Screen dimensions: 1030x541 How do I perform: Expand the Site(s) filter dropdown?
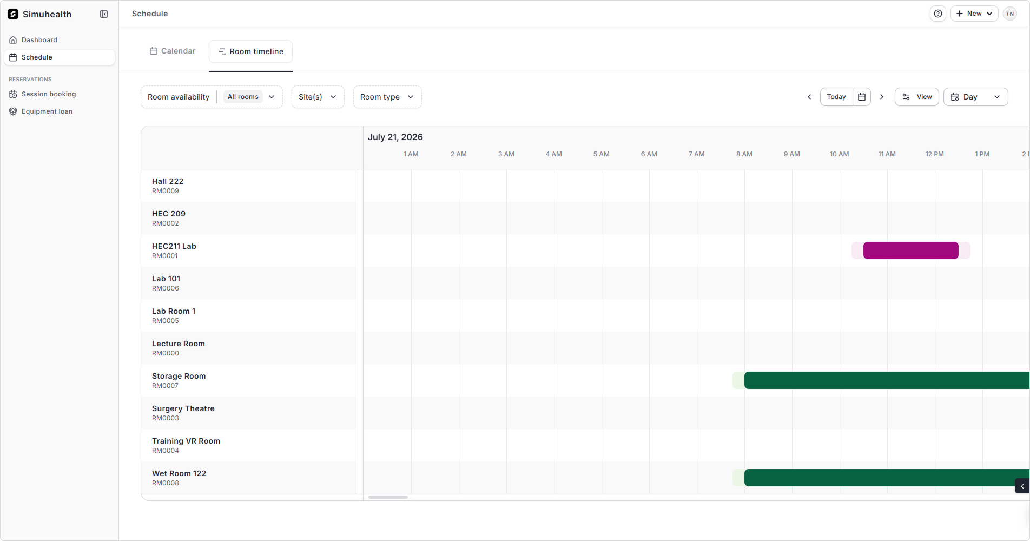coord(318,97)
